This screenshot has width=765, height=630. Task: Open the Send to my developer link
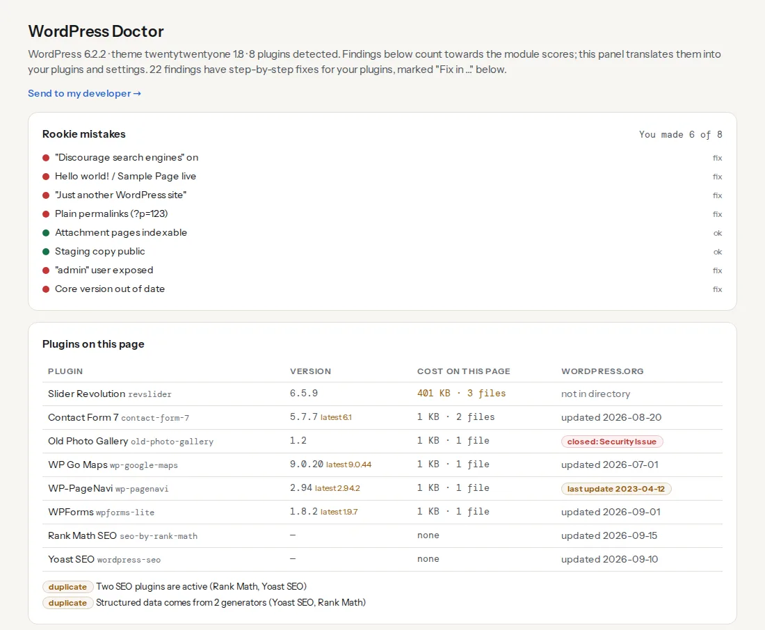84,93
